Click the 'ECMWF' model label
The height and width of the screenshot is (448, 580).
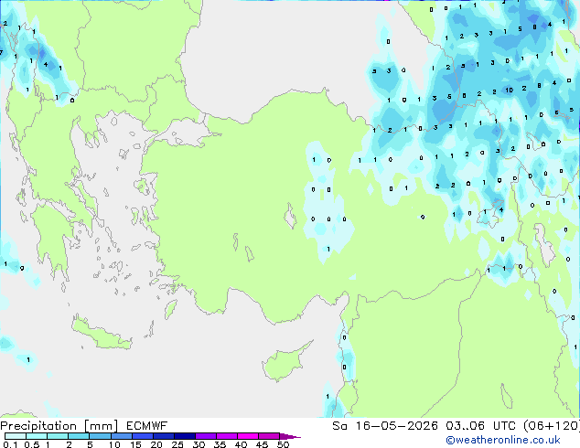(147, 426)
